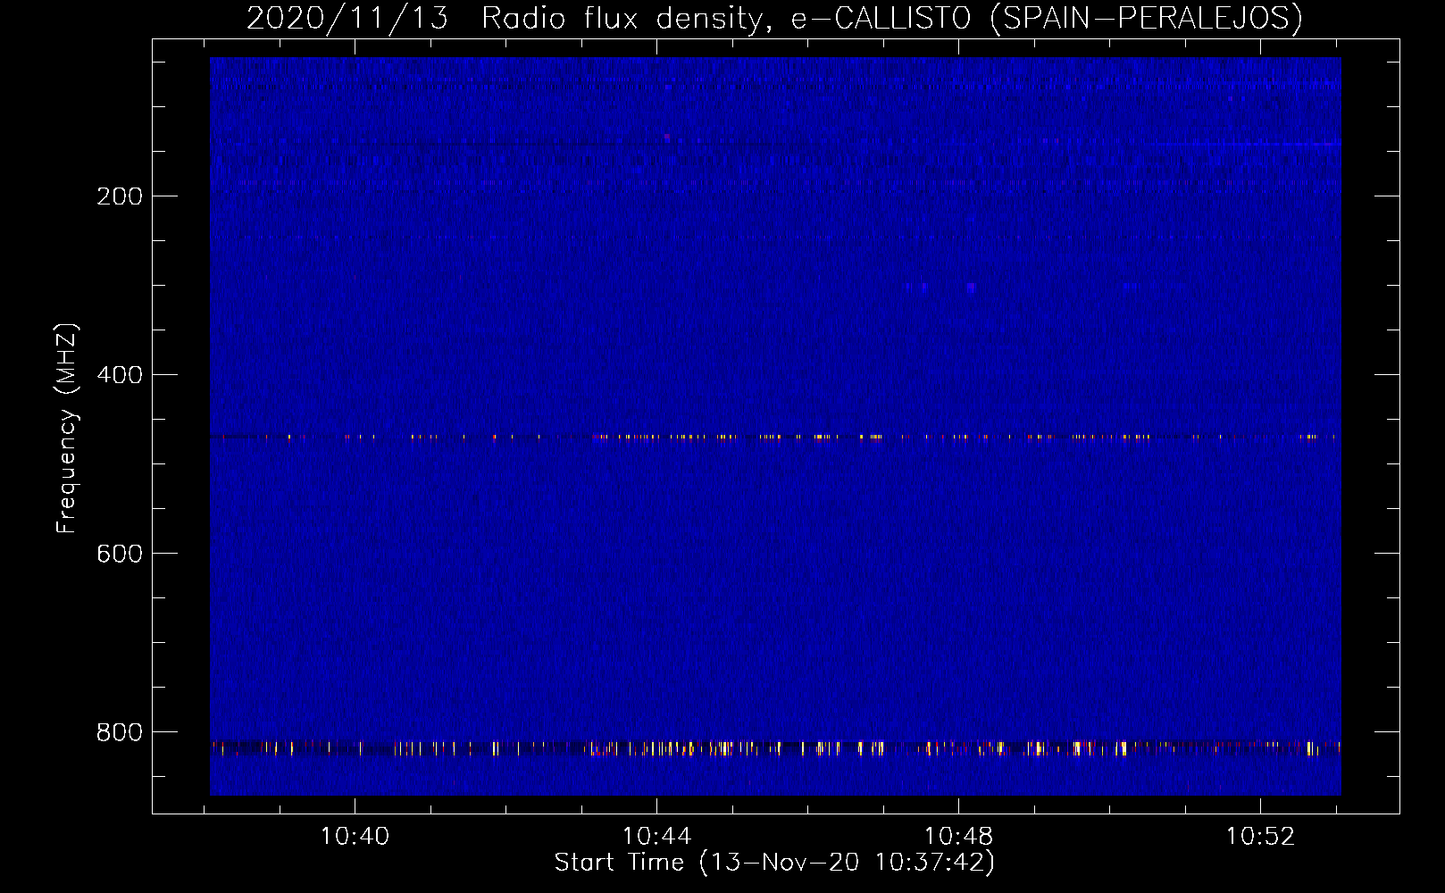The width and height of the screenshot is (1445, 893).
Task: Click the 10:44 time tick label
Action: point(657,837)
